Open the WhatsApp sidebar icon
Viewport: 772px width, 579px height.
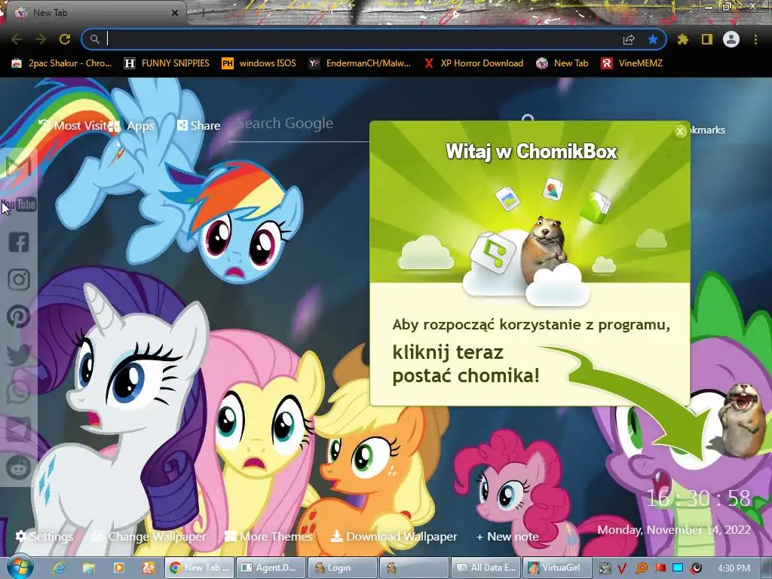(19, 392)
